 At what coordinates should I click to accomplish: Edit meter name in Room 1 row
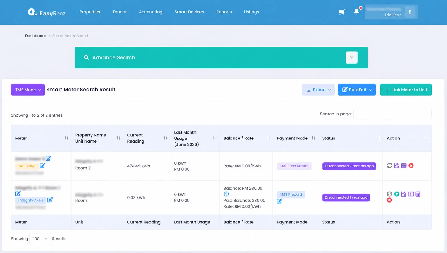pyautogui.click(x=18, y=193)
